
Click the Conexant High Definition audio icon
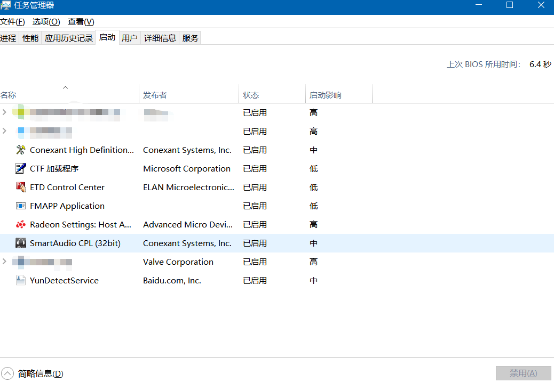21,150
